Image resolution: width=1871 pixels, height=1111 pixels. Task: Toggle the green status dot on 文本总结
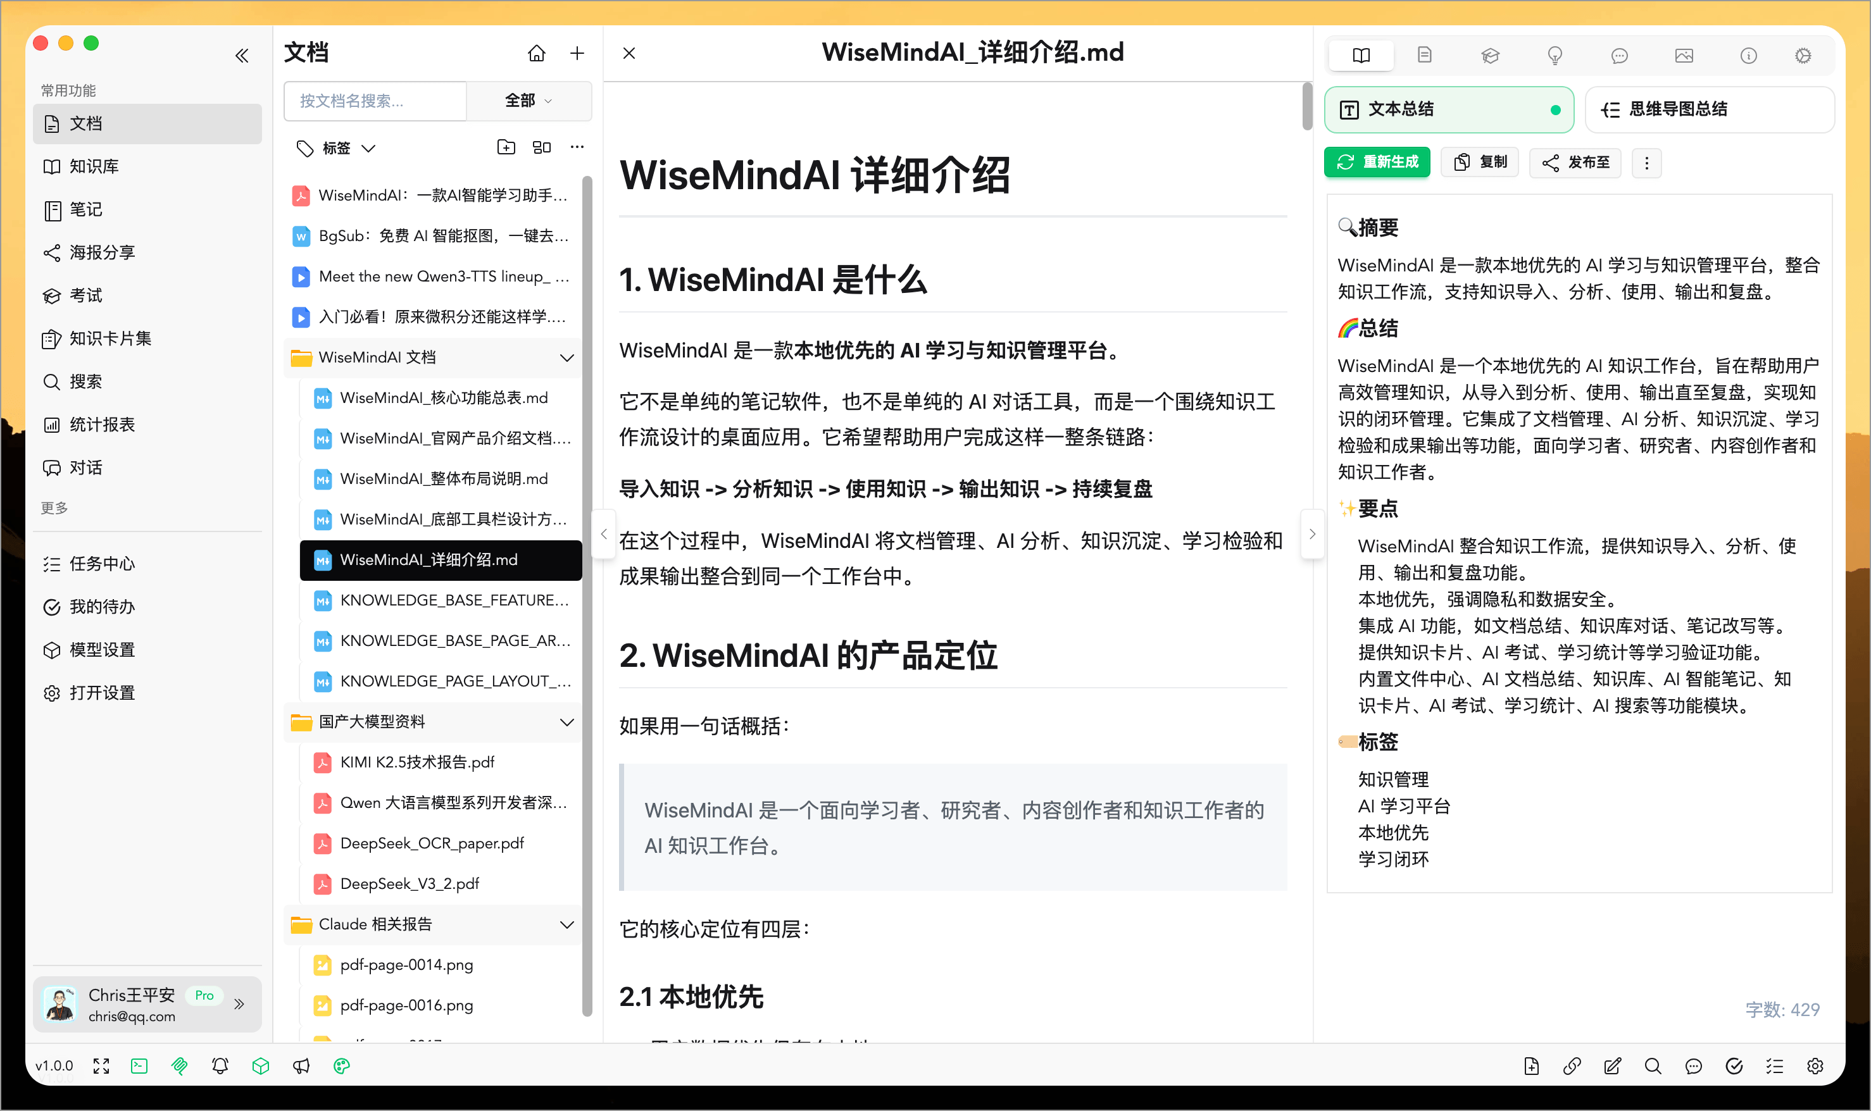pos(1556,109)
